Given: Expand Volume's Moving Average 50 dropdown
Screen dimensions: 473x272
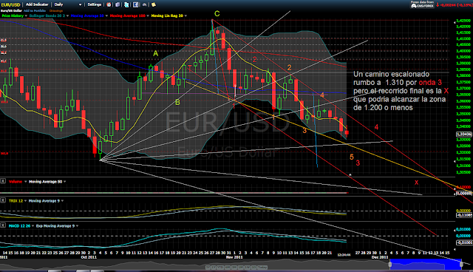Looking at the screenshot, I should [65, 182].
